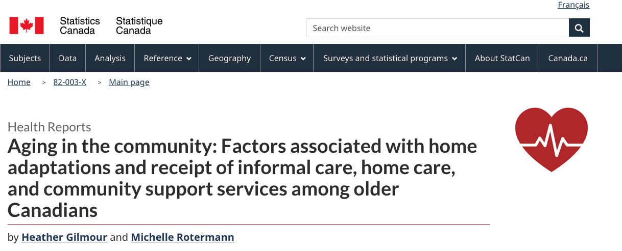The height and width of the screenshot is (251, 622).
Task: Visit the About StatCan page
Action: click(x=502, y=58)
